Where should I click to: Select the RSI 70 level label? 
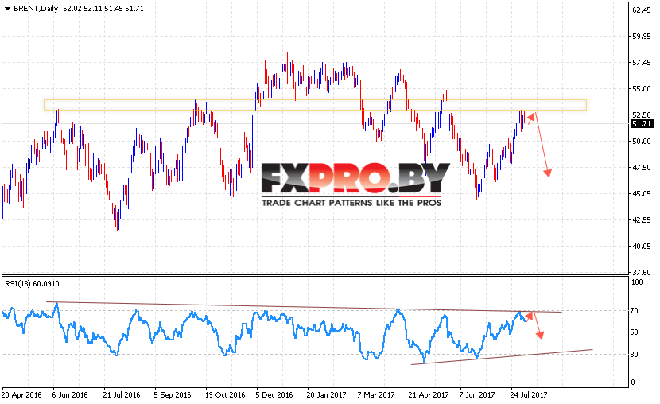[635, 311]
